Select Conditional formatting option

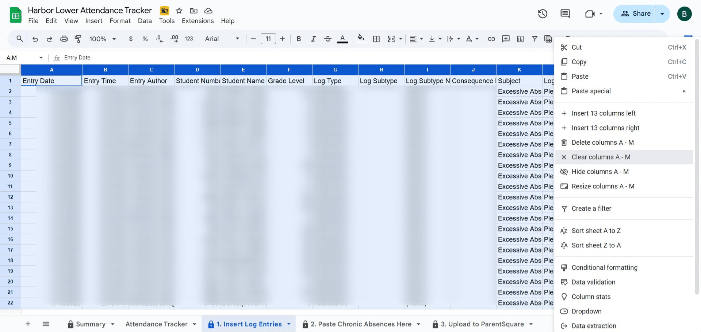coord(624,267)
